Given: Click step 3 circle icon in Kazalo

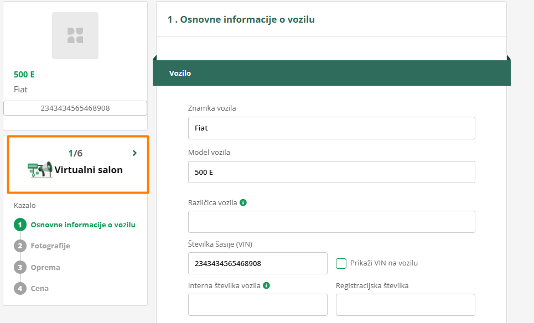Looking at the screenshot, I should (20, 267).
